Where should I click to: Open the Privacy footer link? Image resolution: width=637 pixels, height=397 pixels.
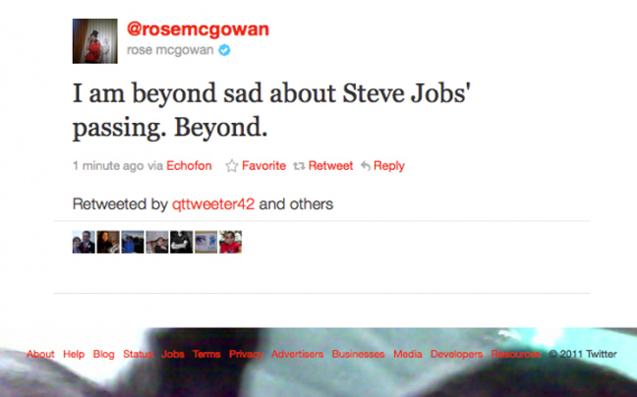tap(246, 354)
